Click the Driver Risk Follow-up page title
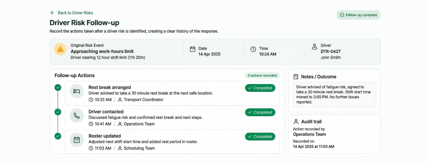427x163 pixels. pos(84,23)
